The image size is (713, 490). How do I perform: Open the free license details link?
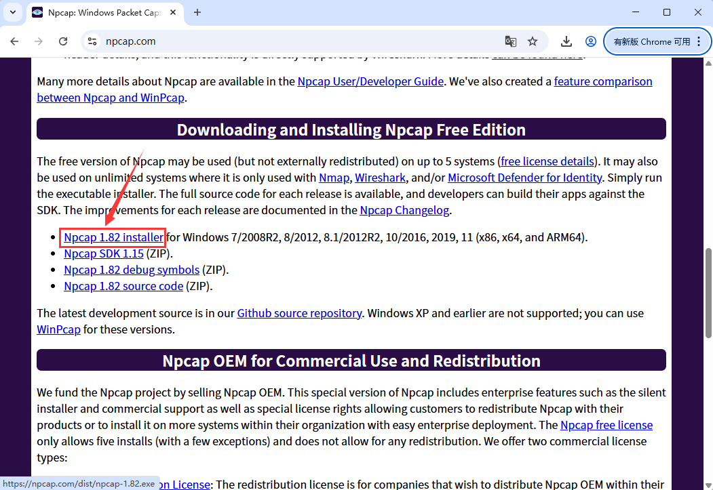pos(547,161)
